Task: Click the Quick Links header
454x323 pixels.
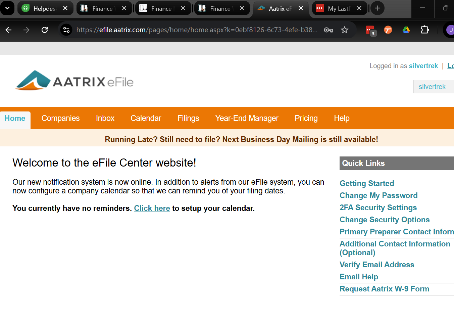Action: [x=397, y=163]
